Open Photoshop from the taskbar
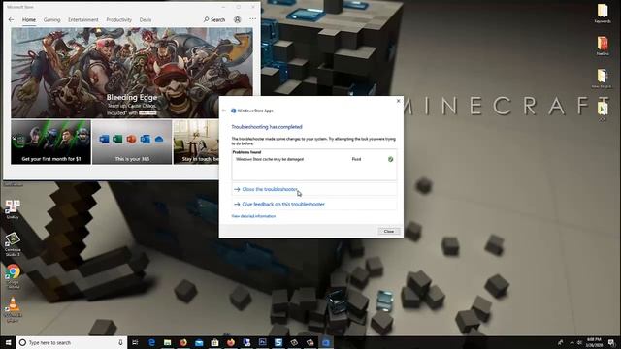 [263, 342]
